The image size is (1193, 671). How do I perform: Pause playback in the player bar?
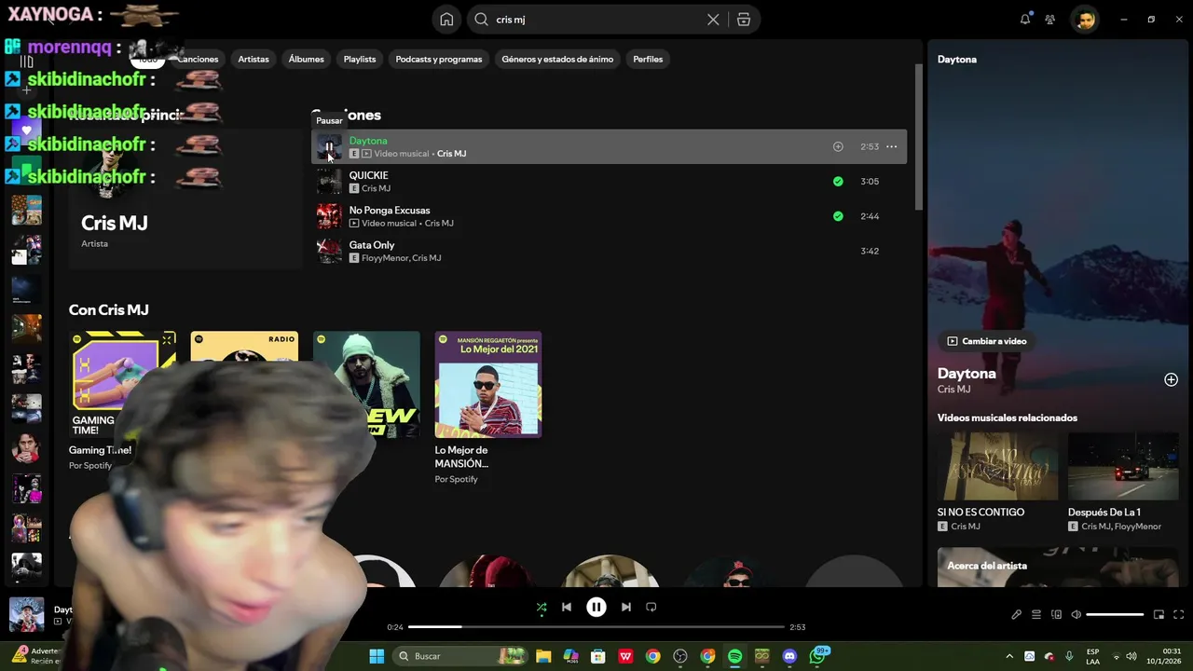(596, 607)
